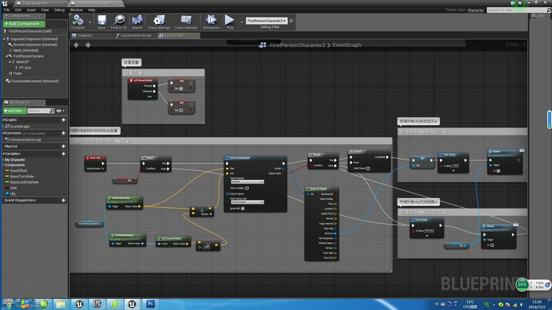Collapse the Variables section
552x310 pixels.
point(3,154)
